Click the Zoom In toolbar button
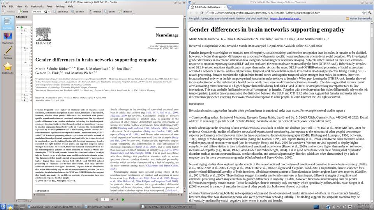 click(x=77, y=12)
